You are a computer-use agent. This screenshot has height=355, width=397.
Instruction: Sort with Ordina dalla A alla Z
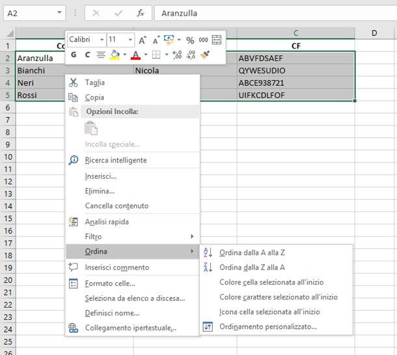(x=276, y=252)
